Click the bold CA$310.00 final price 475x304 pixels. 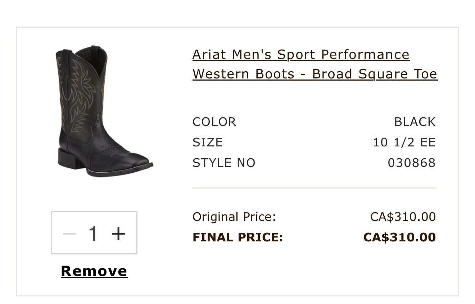(399, 237)
